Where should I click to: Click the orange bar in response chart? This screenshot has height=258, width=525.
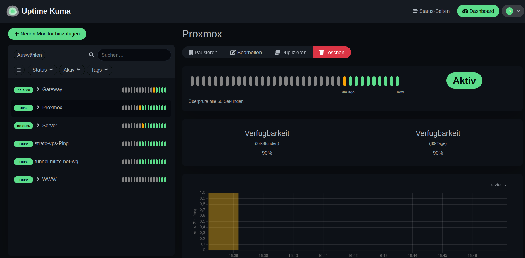click(224, 221)
